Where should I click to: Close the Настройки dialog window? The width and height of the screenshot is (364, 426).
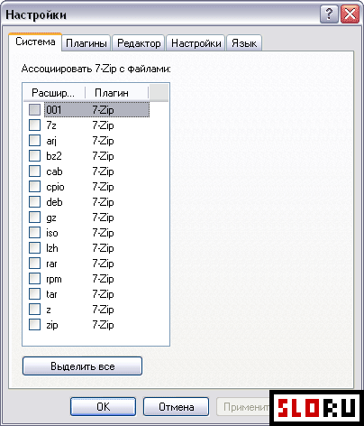pos(350,14)
